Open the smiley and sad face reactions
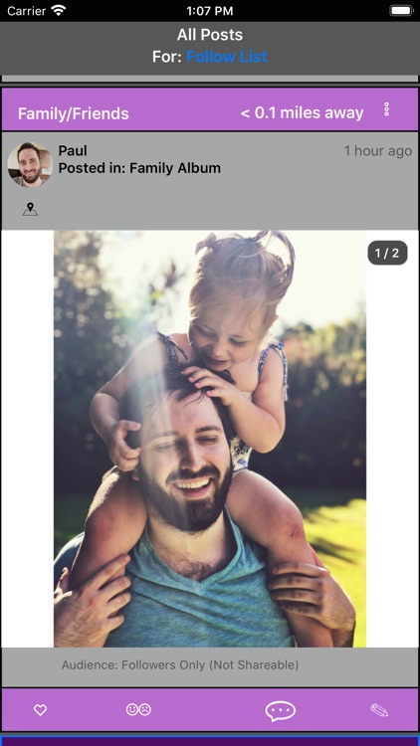The image size is (420, 746). coord(138,710)
